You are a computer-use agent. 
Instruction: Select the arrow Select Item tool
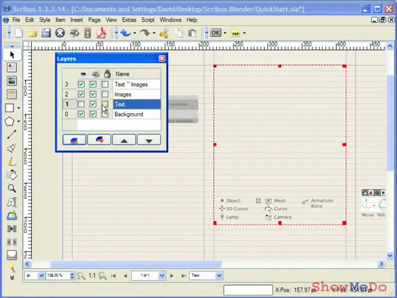click(12, 54)
